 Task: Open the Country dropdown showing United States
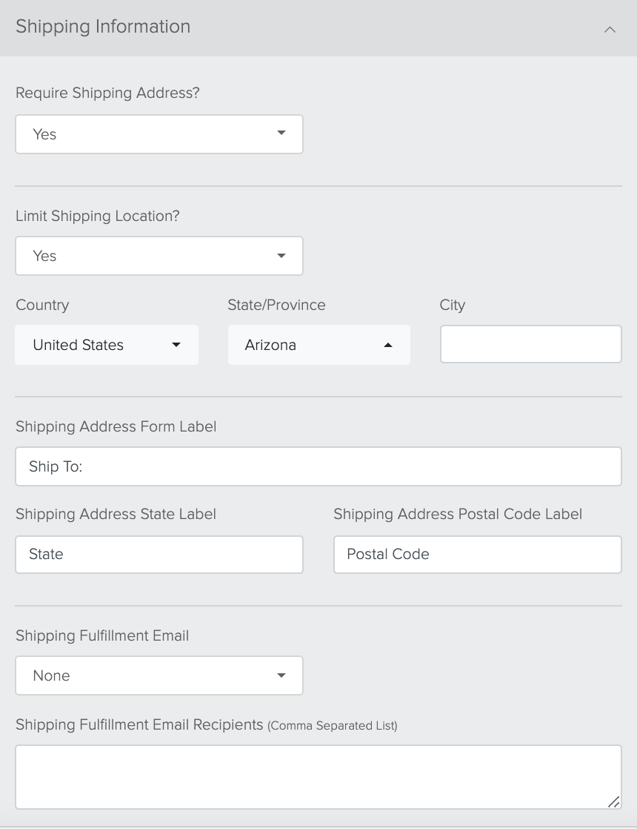107,345
